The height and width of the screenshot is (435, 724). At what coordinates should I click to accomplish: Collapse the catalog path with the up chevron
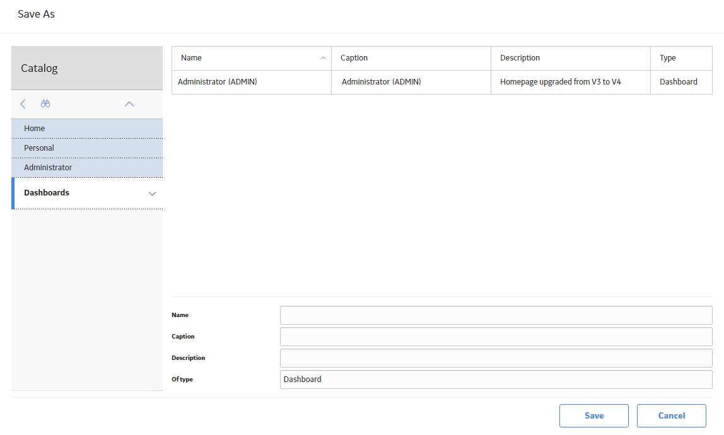(129, 105)
